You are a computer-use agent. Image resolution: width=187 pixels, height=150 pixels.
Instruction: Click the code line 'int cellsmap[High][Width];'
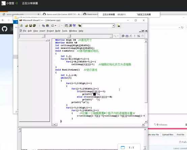73,45
